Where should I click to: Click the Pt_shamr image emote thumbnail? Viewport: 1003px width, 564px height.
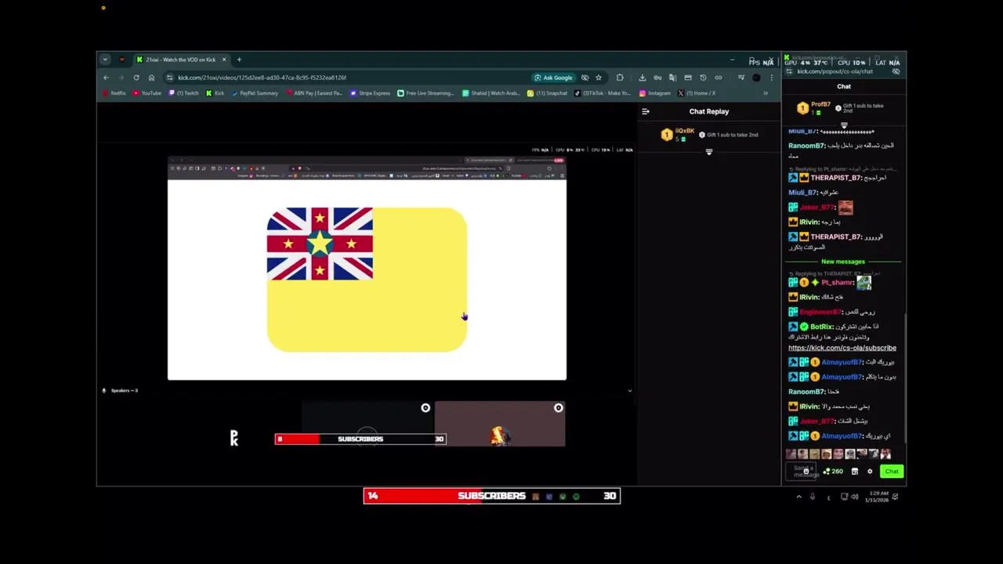pyautogui.click(x=864, y=283)
